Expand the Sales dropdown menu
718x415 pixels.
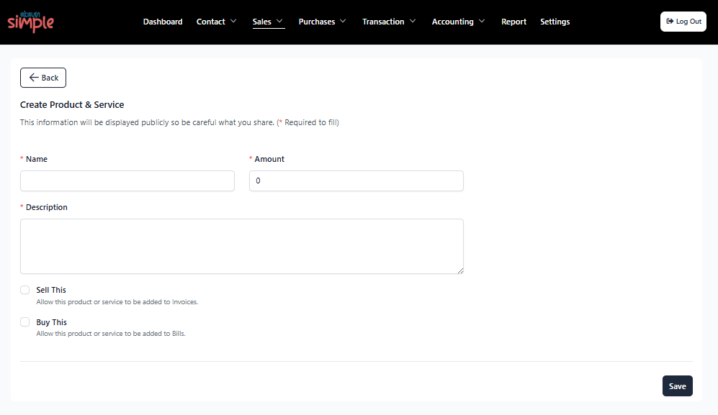pyautogui.click(x=268, y=22)
